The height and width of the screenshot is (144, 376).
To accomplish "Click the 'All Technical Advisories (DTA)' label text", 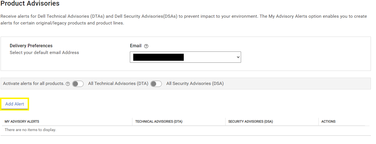I will 118,84.
